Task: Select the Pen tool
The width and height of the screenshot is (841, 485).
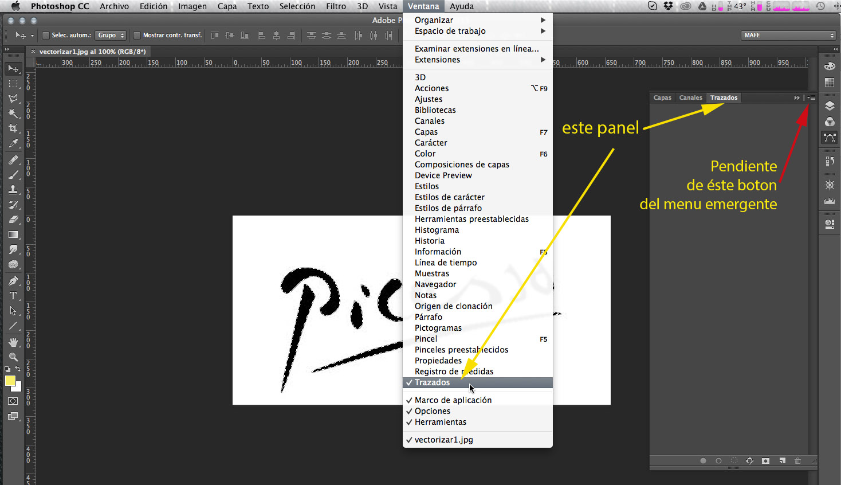Action: [13, 281]
